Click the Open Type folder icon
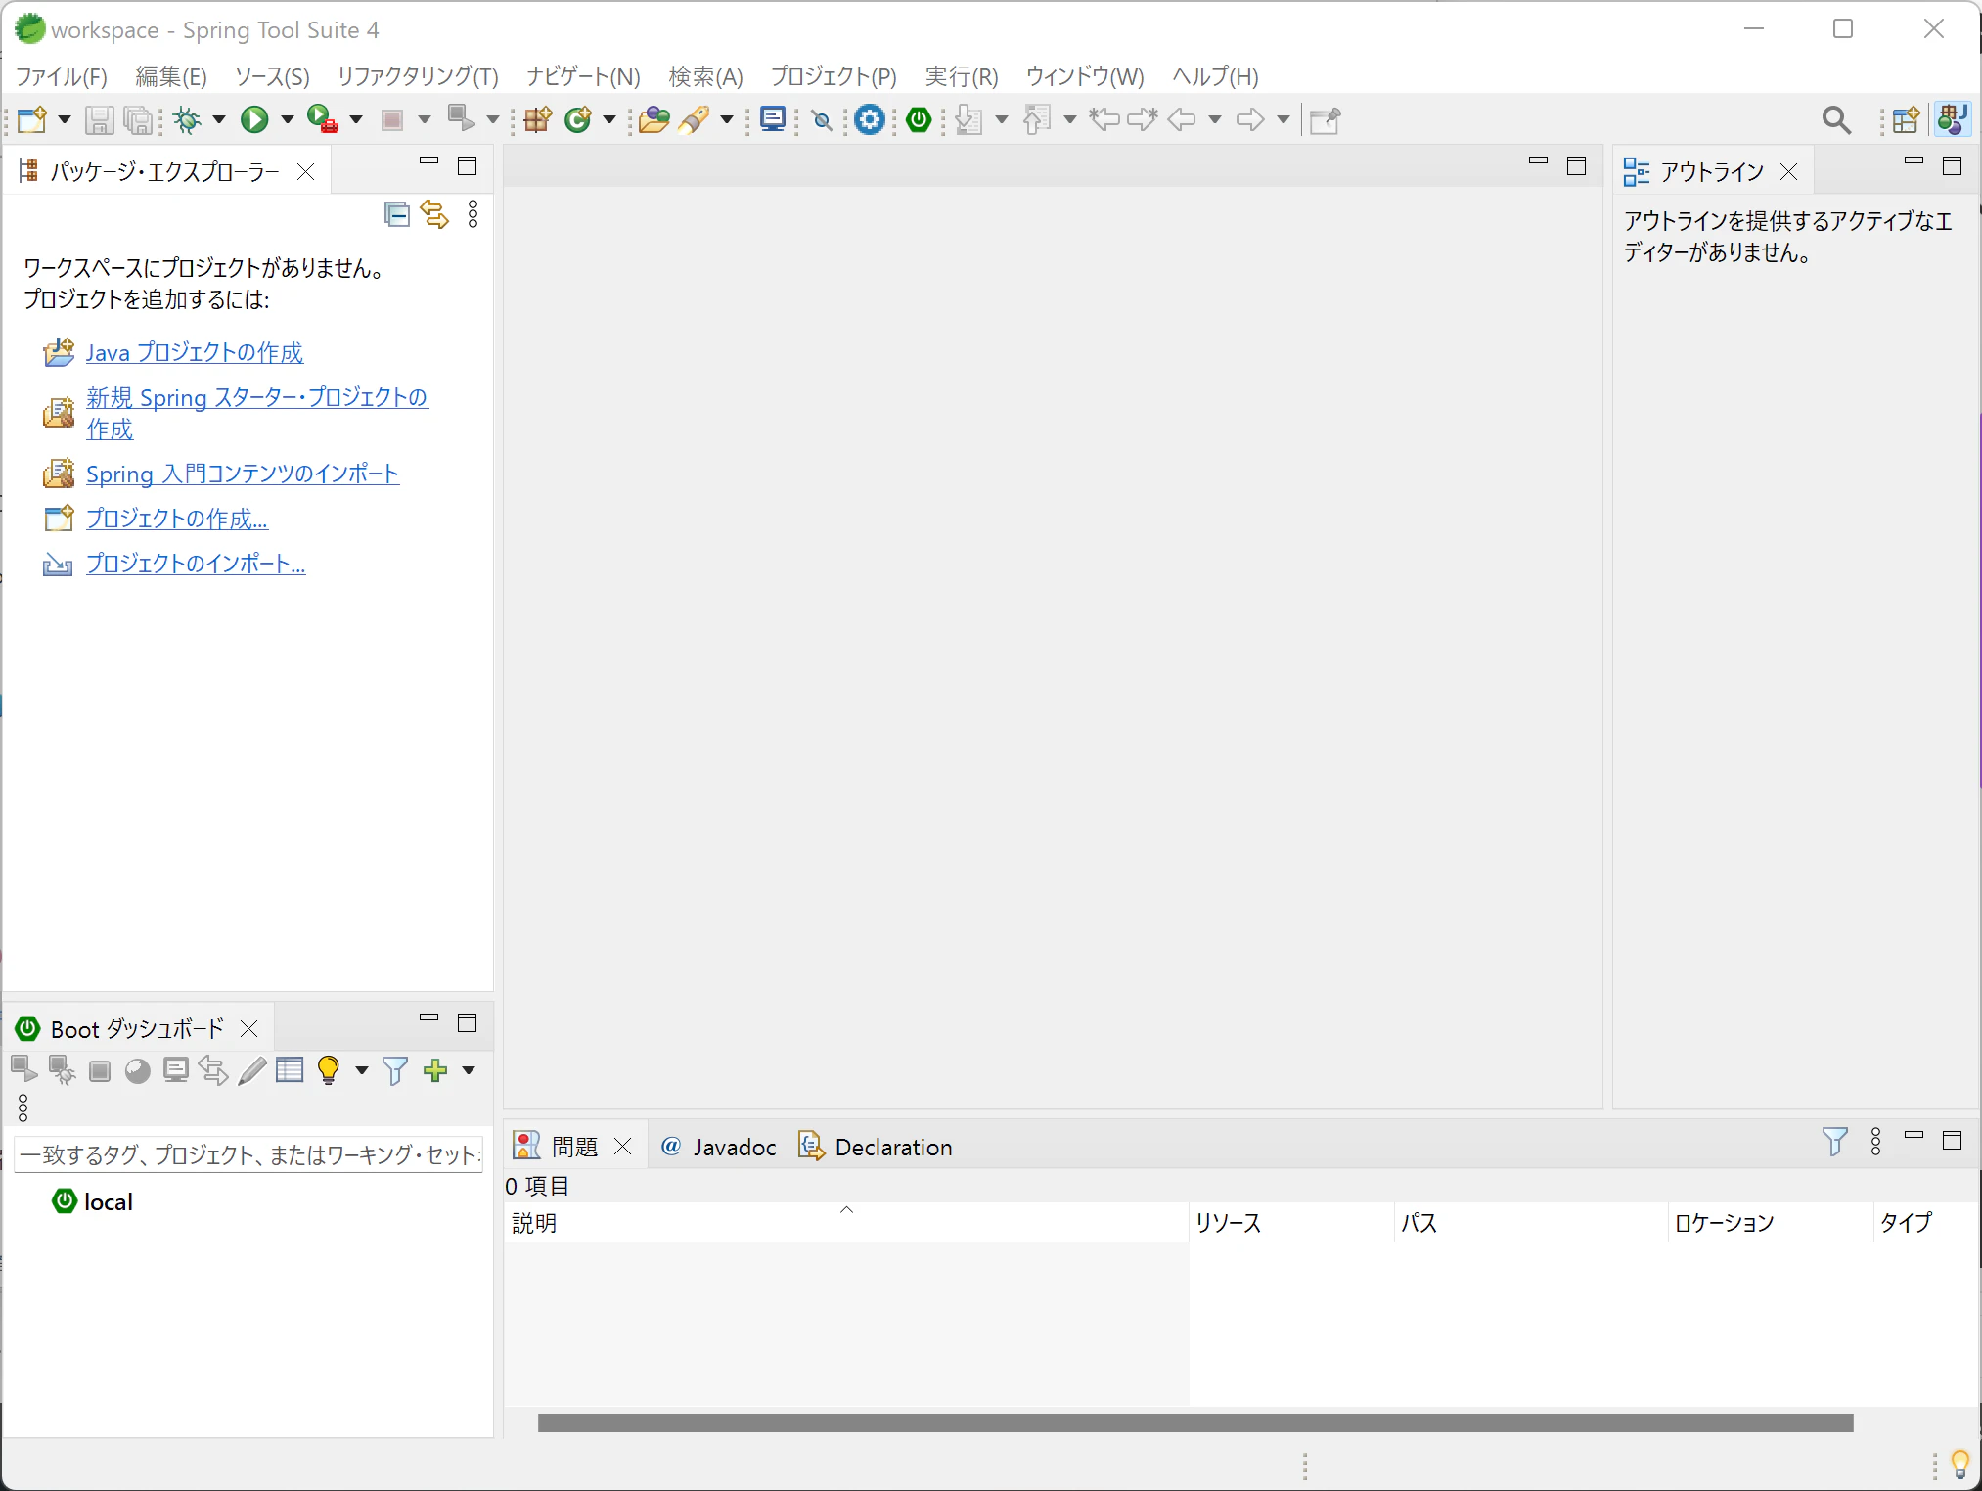Viewport: 1982px width, 1491px height. pos(653,119)
